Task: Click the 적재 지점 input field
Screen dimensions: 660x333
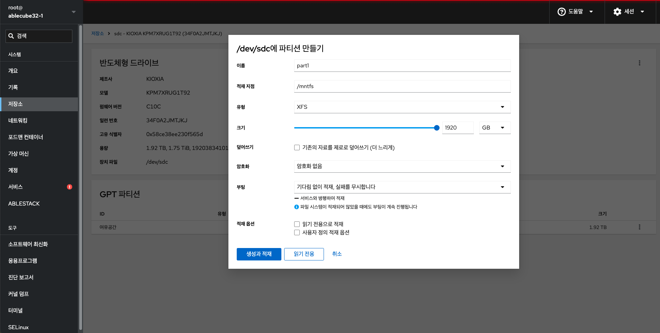Action: (x=402, y=86)
